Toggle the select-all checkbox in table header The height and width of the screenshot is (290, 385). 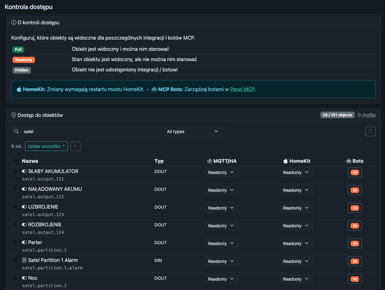click(x=15, y=161)
